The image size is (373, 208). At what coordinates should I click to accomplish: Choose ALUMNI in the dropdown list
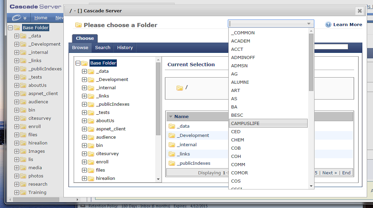[x=268, y=82]
